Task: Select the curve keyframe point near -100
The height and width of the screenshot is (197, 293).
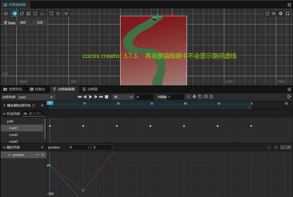Action: [x=83, y=191]
